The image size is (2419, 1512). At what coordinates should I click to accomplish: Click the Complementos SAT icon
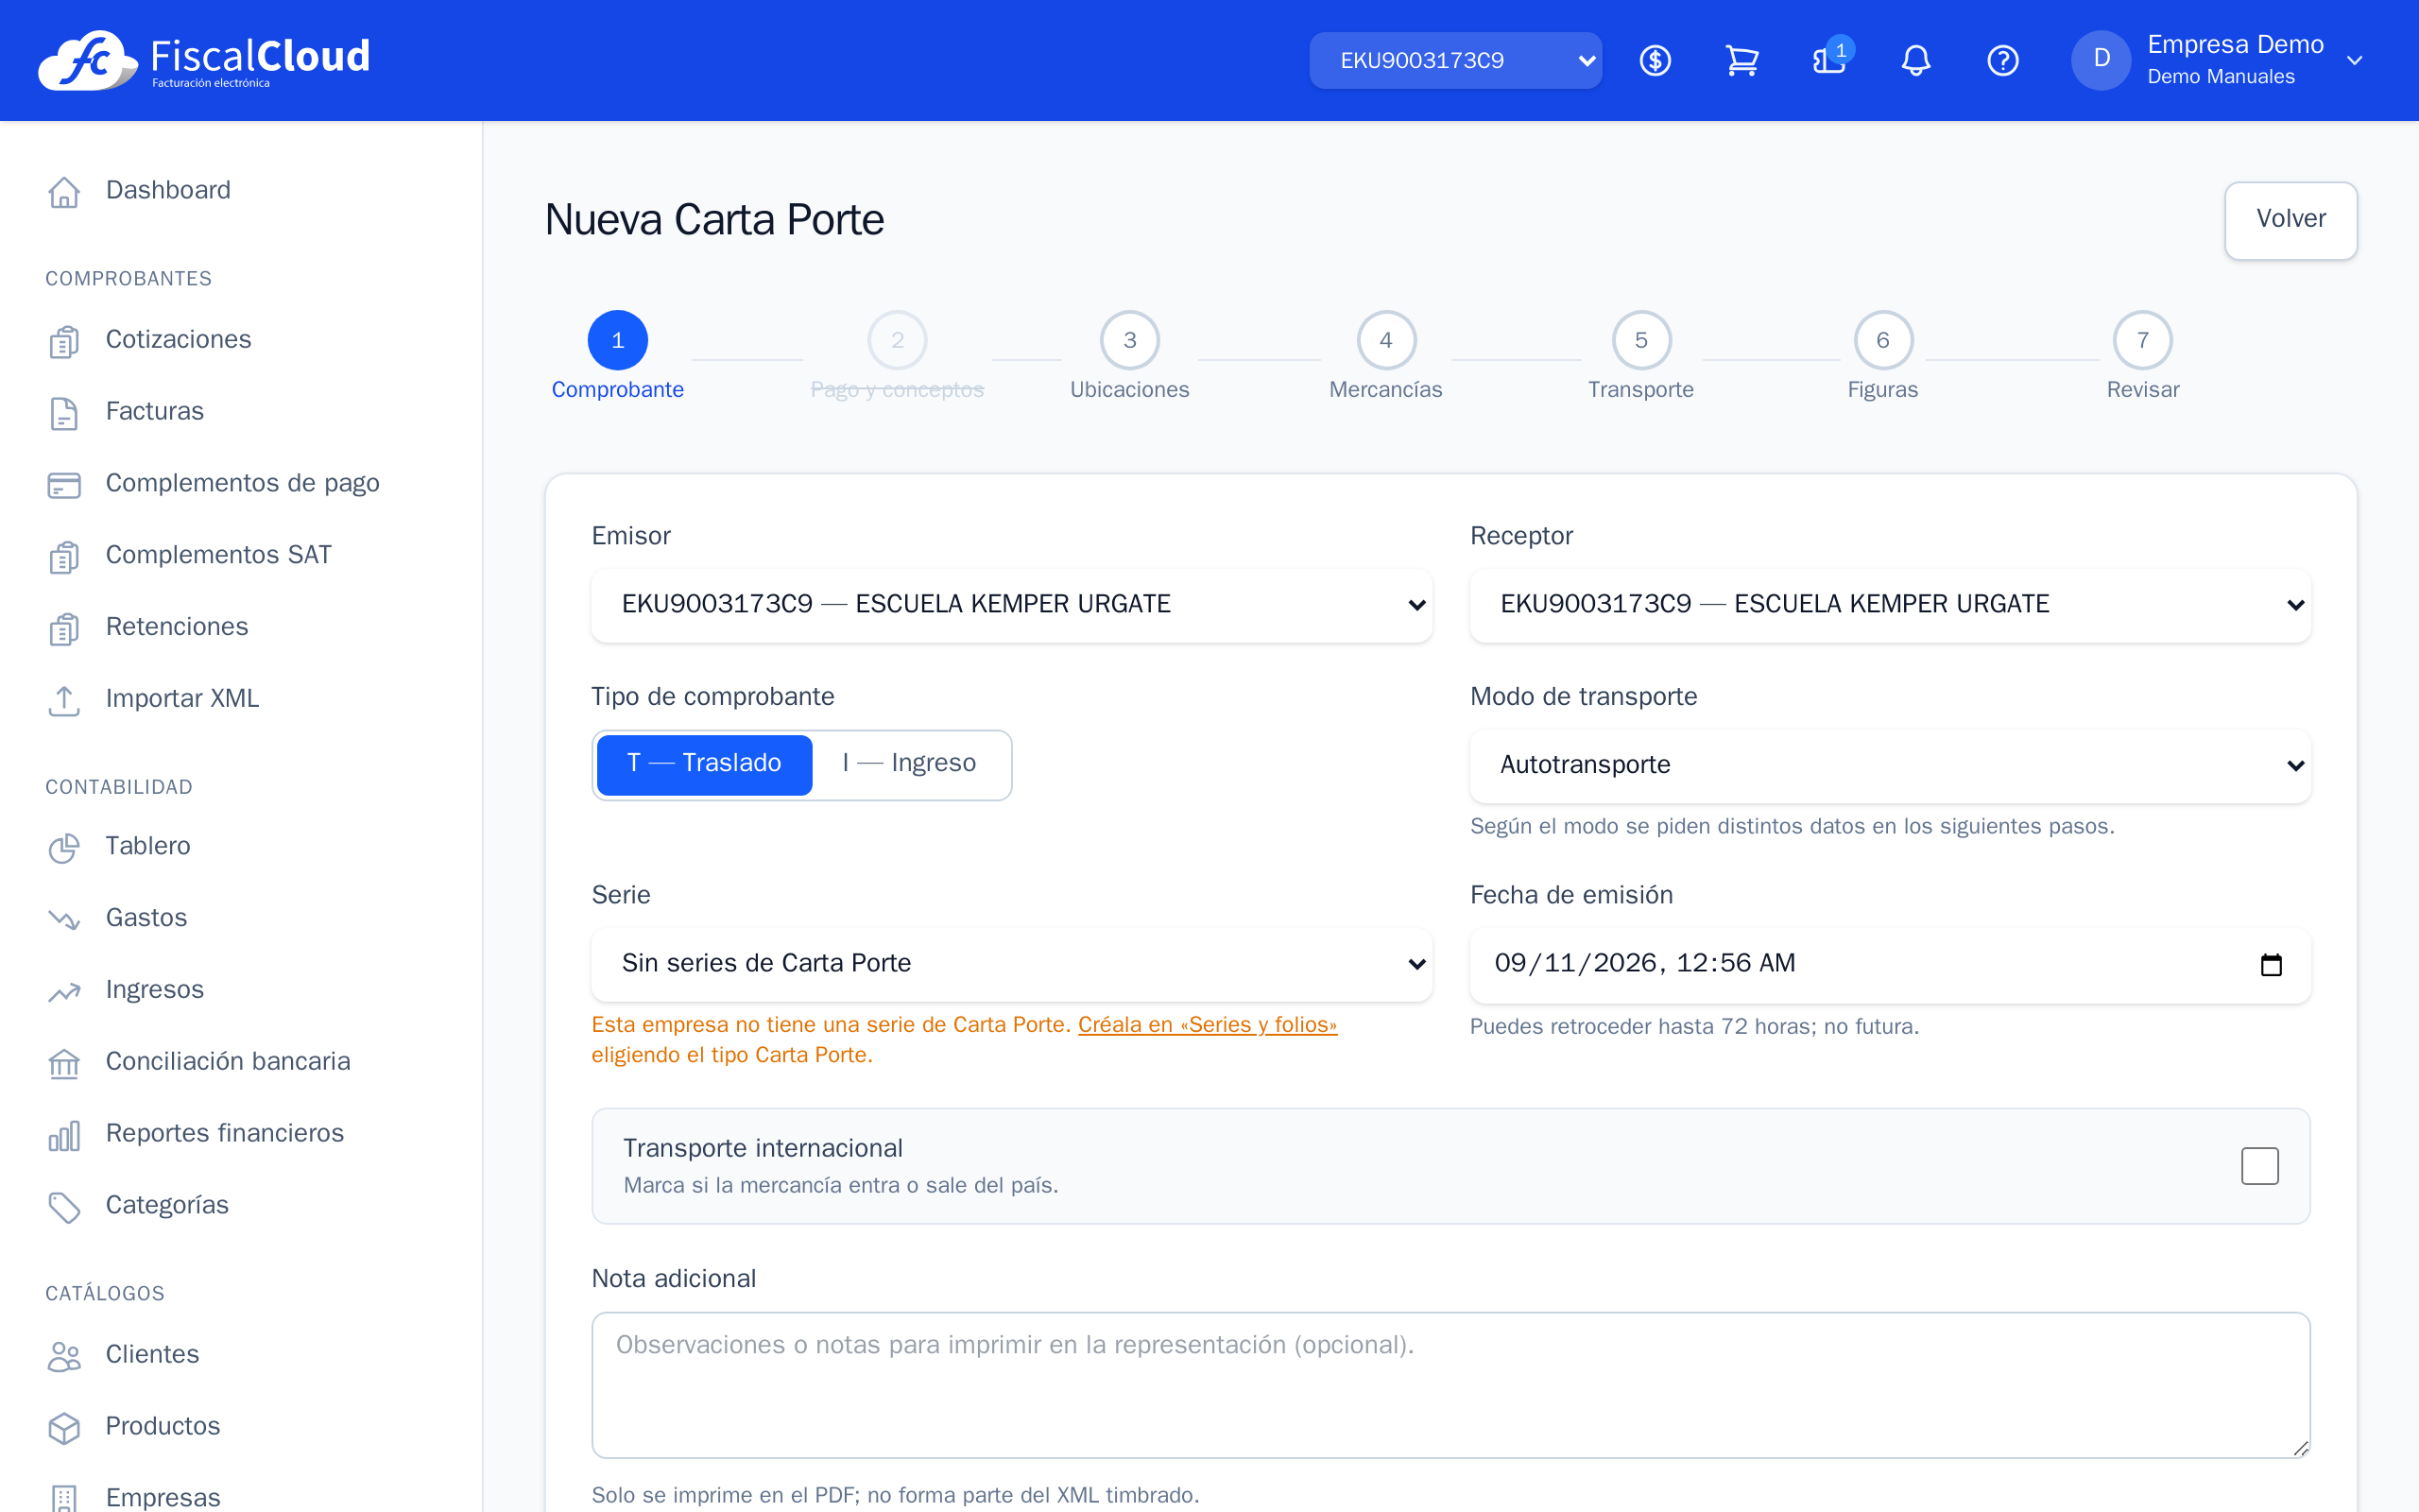(x=64, y=556)
